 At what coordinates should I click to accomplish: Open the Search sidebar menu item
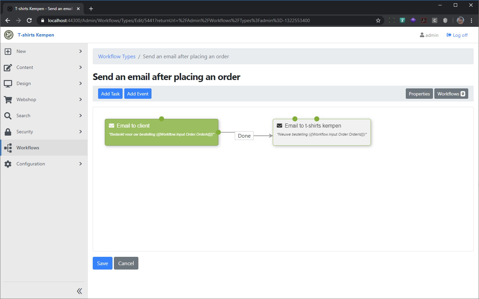coord(44,116)
